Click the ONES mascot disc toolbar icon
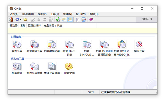Viewport: 165px width, 100px height. click(11, 19)
